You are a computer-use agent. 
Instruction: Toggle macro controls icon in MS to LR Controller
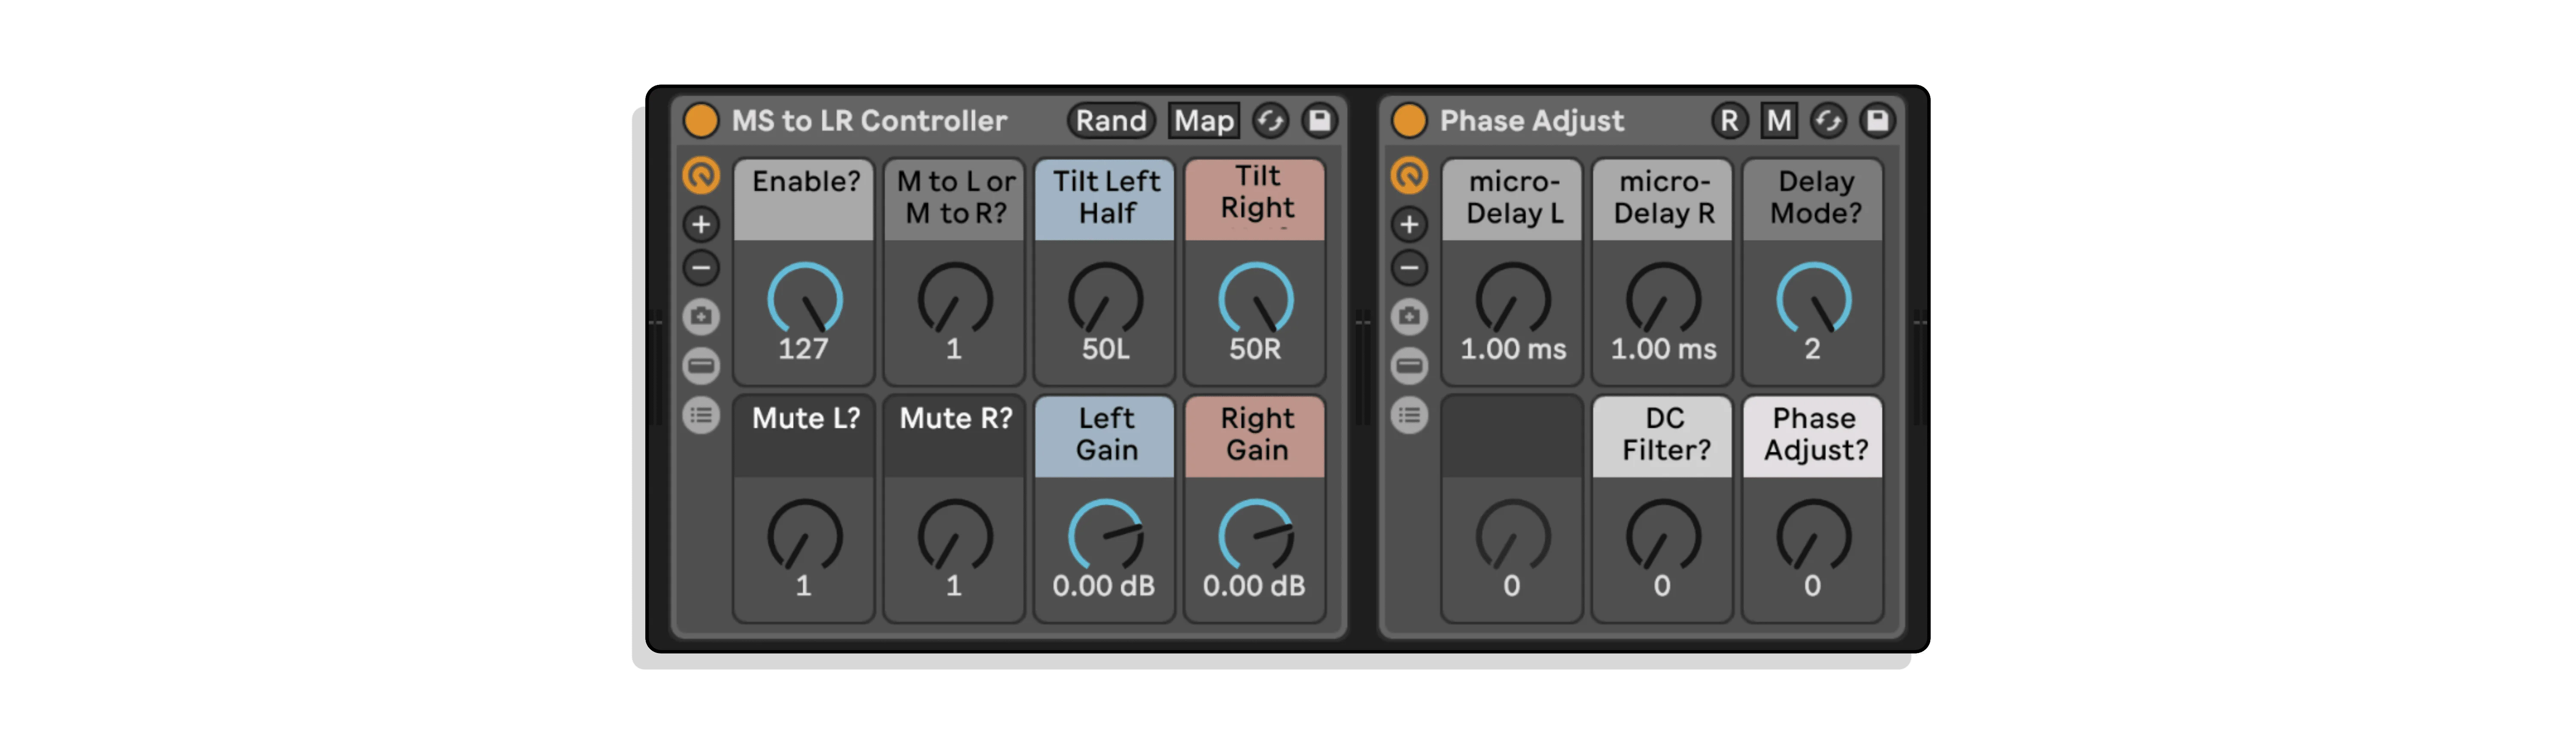(x=701, y=176)
